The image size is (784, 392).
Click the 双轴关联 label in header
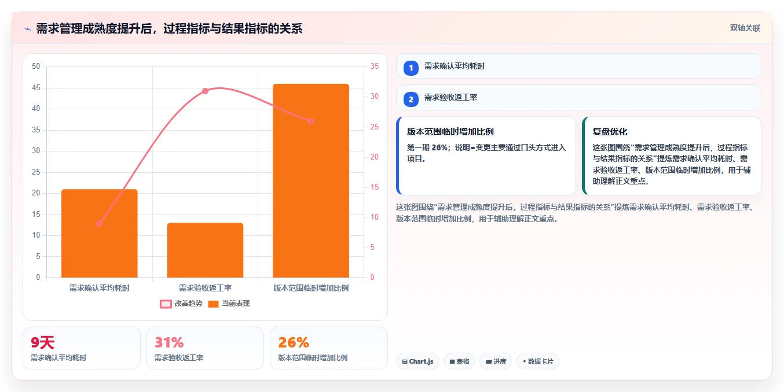coord(745,28)
